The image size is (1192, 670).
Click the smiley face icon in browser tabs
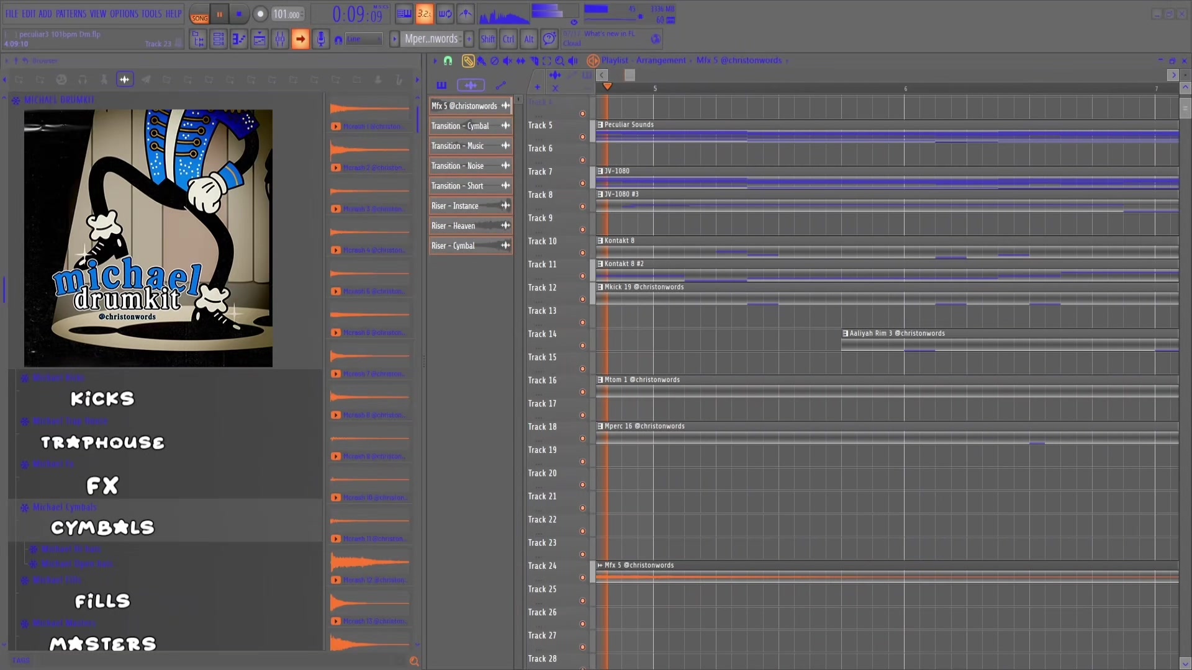[x=61, y=79]
